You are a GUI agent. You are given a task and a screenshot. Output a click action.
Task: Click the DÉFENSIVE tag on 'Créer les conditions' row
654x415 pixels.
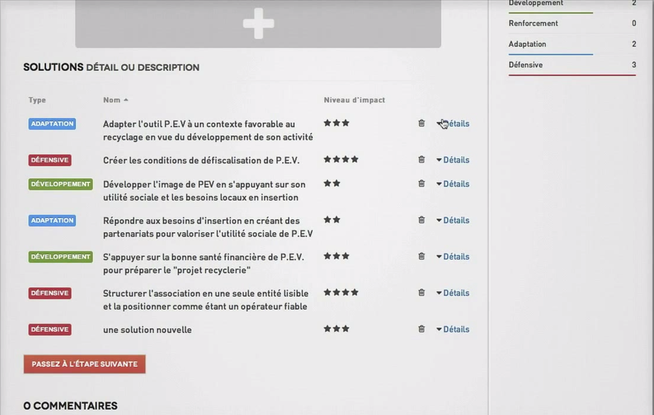(50, 160)
